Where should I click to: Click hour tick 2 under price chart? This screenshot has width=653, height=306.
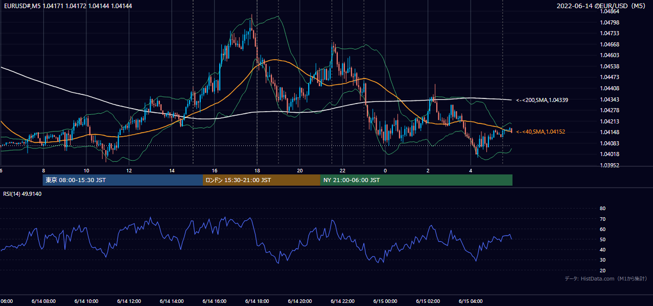tap(428, 170)
